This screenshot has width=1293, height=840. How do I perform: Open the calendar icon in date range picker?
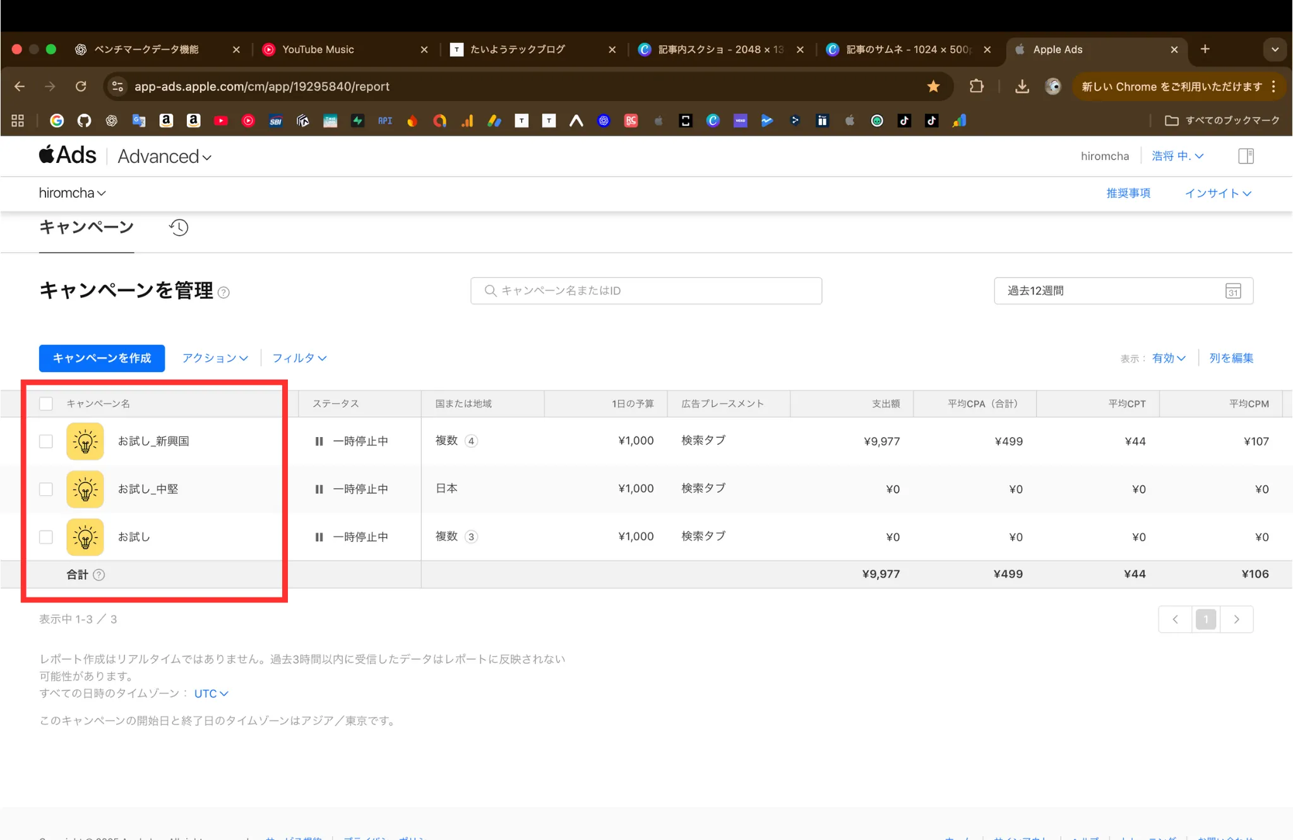click(x=1233, y=291)
